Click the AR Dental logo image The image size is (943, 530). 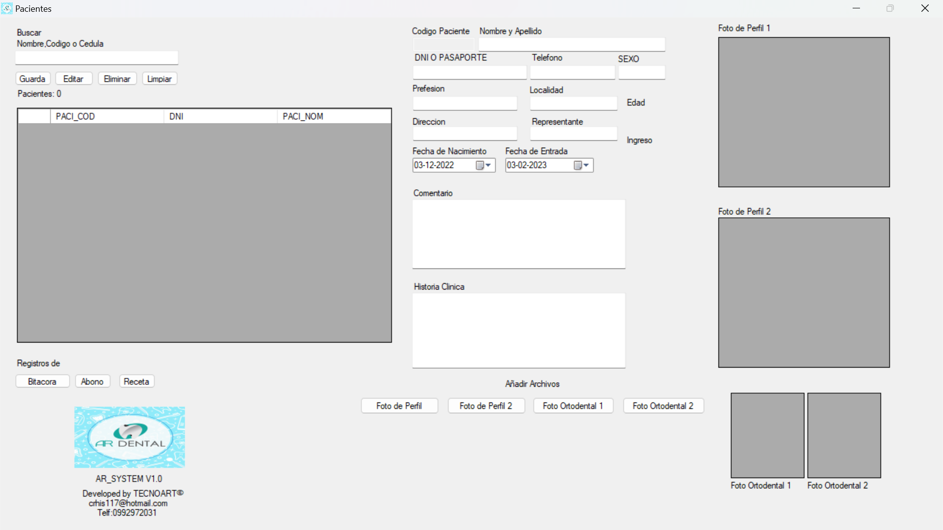(129, 437)
